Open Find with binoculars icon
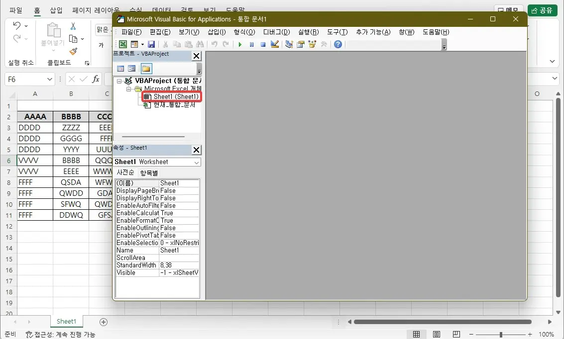Screen dimensions: 564x339 pos(200,44)
